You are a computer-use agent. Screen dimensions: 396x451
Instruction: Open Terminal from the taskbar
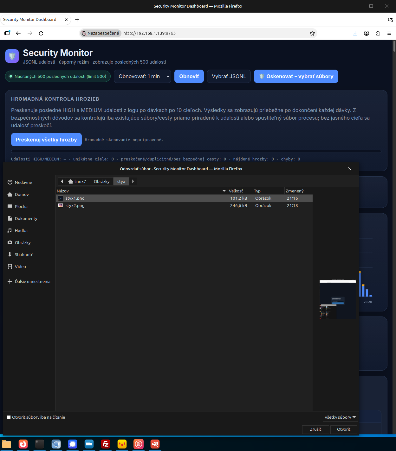[x=40, y=444]
